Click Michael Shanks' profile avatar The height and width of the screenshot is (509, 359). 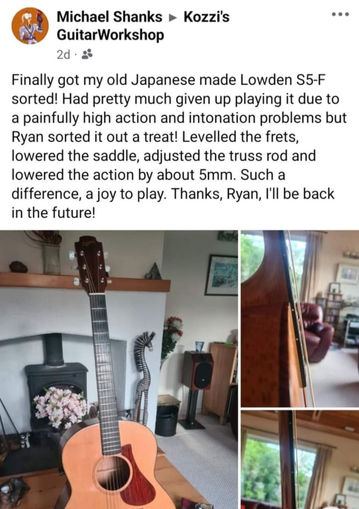click(30, 26)
